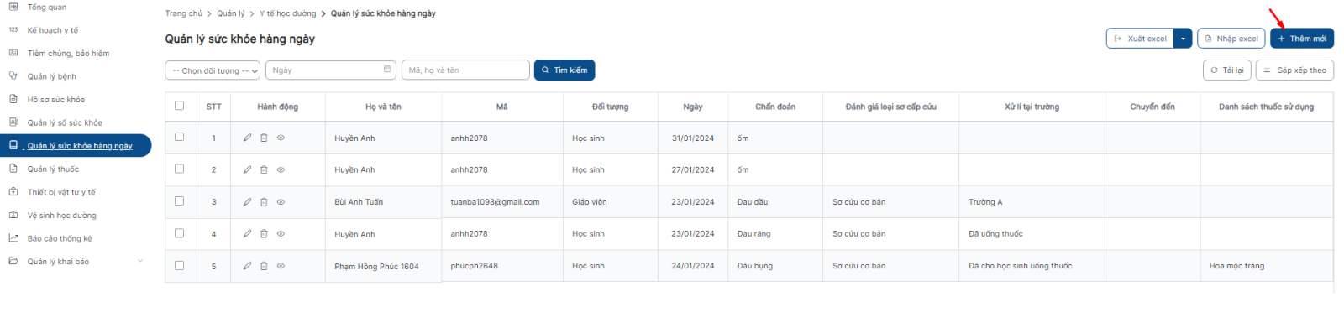Click the Tìm kiếm search button
The width and height of the screenshot is (1344, 333).
pos(564,70)
